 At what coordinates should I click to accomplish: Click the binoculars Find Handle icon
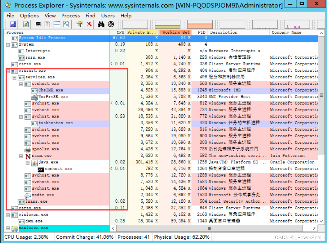click(101, 24)
